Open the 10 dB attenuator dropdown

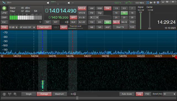coord(13,27)
